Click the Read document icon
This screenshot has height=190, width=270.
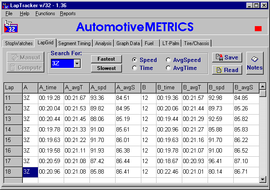(219, 70)
